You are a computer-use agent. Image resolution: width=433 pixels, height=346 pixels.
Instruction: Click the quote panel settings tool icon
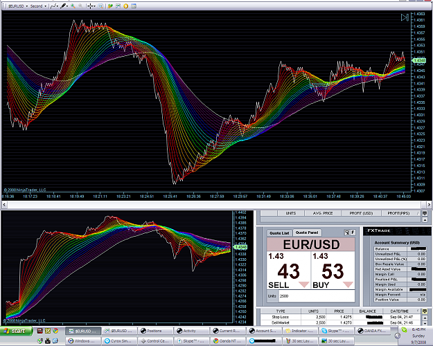tap(347, 233)
